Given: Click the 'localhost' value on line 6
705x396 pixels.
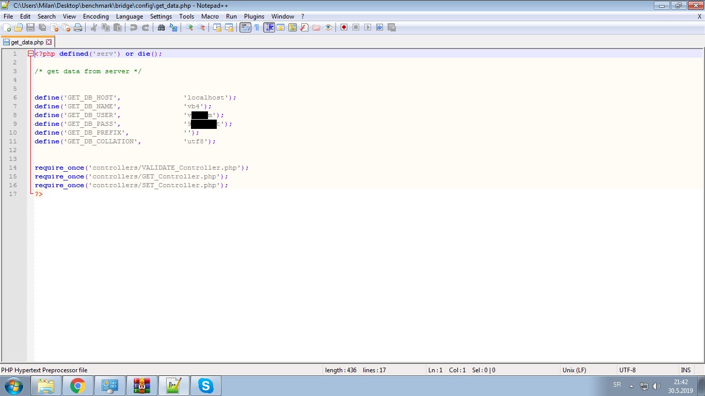Looking at the screenshot, I should [206, 97].
